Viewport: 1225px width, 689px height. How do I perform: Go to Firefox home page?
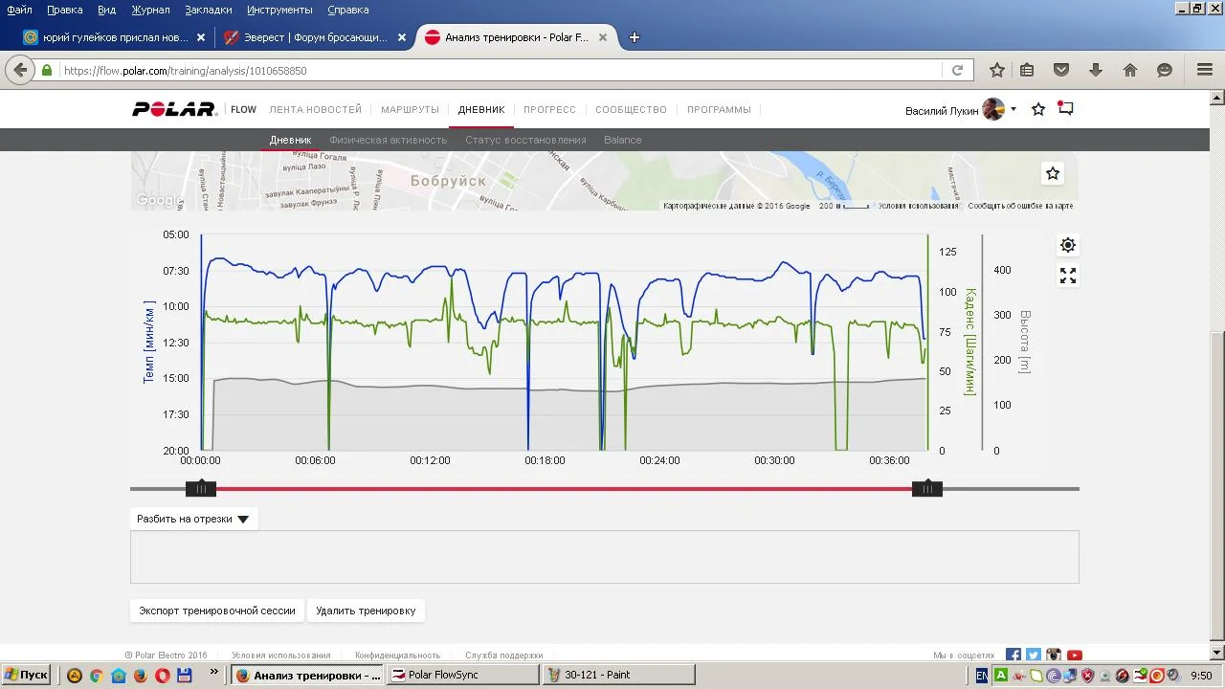(1130, 70)
